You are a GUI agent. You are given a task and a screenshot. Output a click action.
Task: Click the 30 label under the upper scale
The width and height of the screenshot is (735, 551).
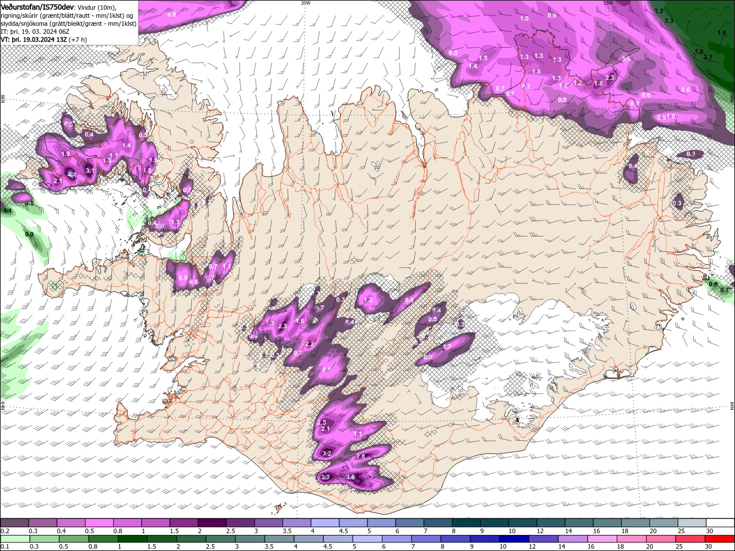tap(710, 531)
